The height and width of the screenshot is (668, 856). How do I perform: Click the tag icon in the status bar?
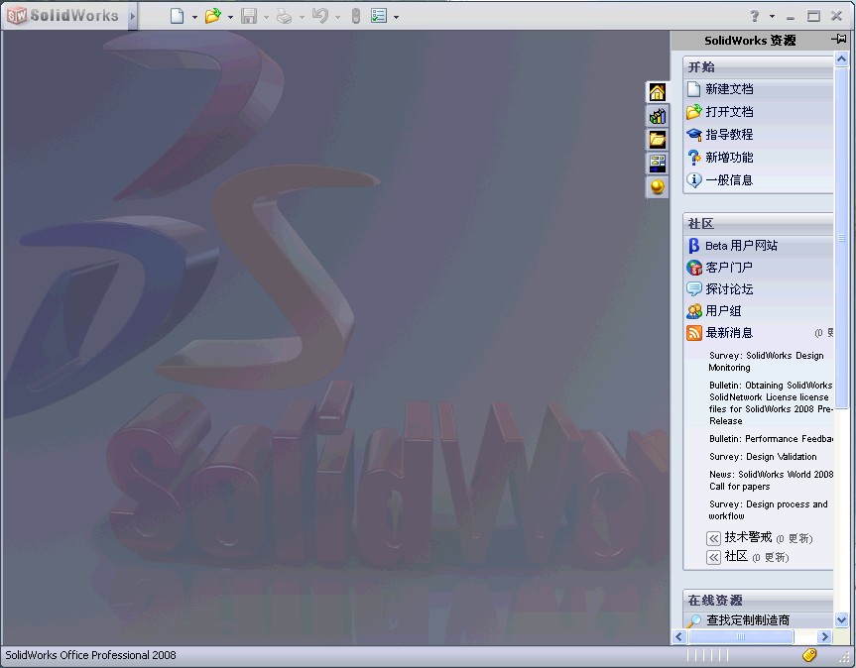[809, 654]
